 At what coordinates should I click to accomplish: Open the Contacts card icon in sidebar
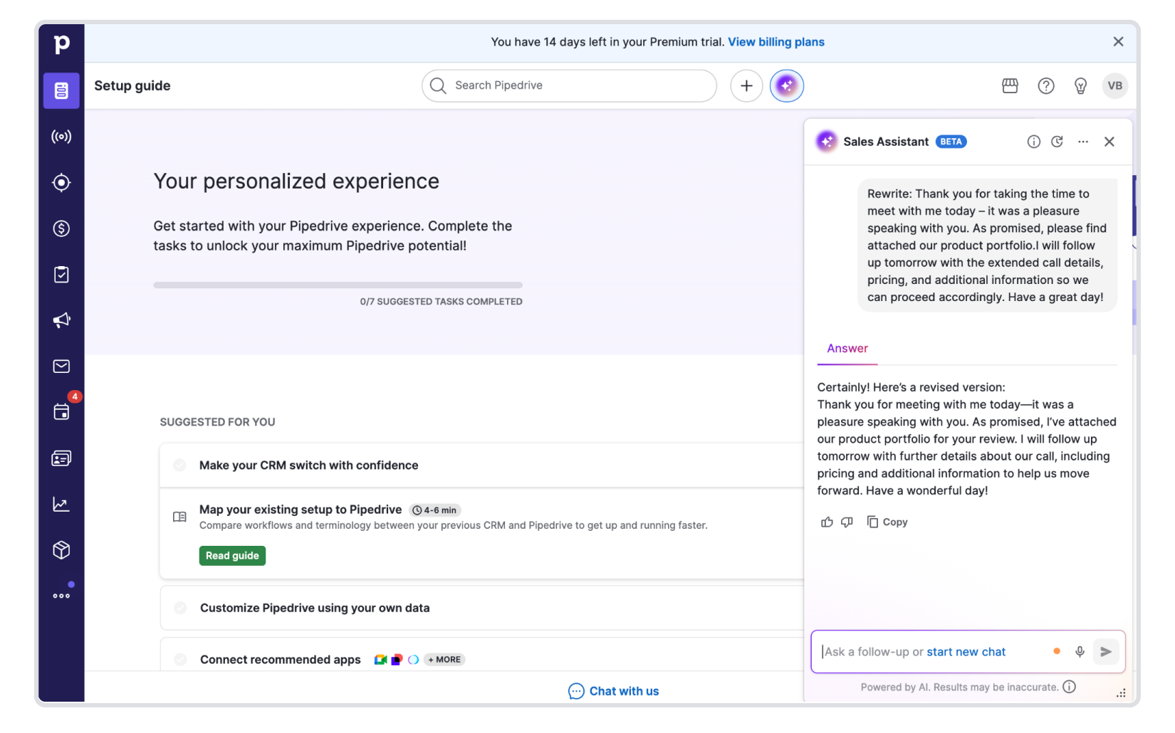click(61, 458)
